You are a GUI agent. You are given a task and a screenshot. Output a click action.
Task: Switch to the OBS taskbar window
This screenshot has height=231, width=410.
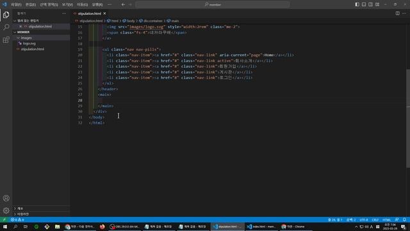click(x=125, y=227)
